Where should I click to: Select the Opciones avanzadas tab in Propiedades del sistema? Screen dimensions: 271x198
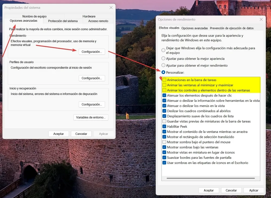coord(24,21)
